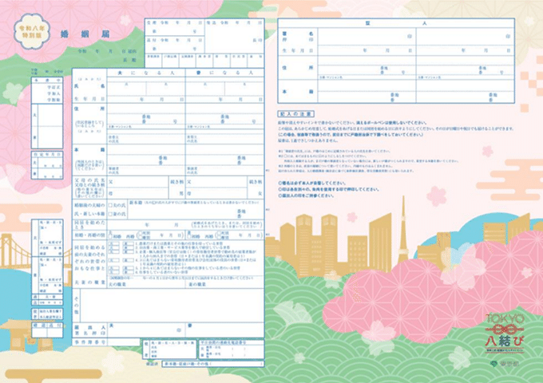Tick the 夫の氏 checkbox

click(x=110, y=205)
